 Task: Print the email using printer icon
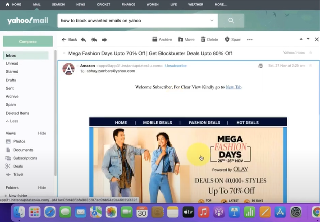click(x=261, y=66)
